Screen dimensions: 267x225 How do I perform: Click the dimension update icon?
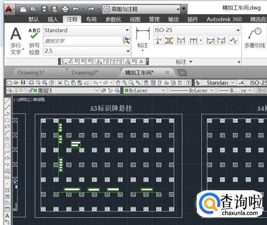(x=221, y=41)
